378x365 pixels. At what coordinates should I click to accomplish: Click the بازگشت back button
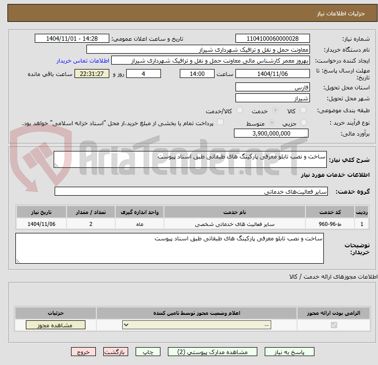[115, 352]
